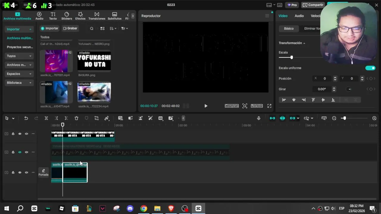Align horizontal center in alignment row
The image size is (381, 214).
pos(294,100)
